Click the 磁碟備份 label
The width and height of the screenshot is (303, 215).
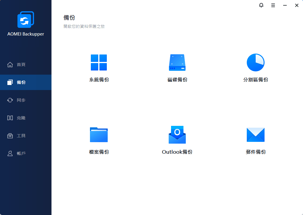coord(177,80)
